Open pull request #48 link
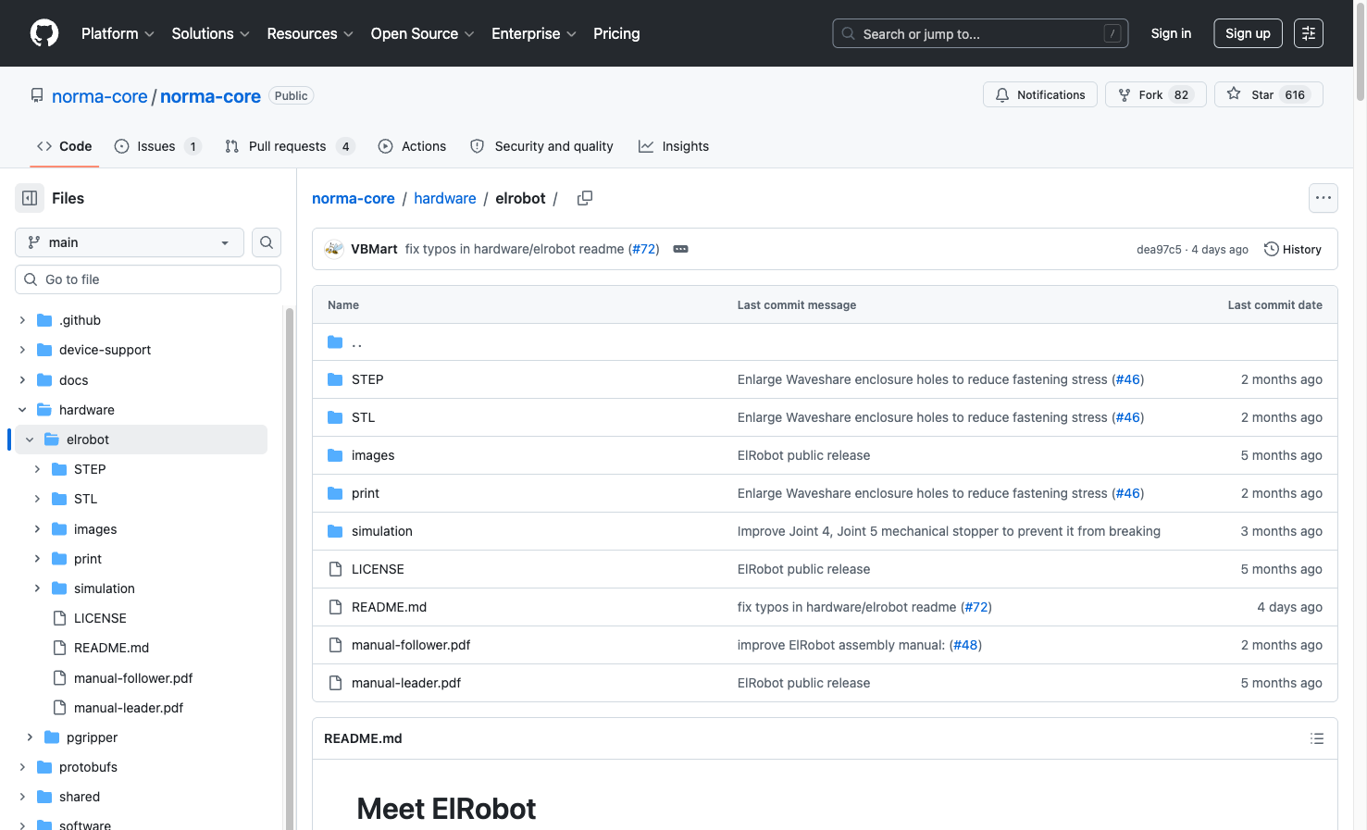 coord(965,645)
